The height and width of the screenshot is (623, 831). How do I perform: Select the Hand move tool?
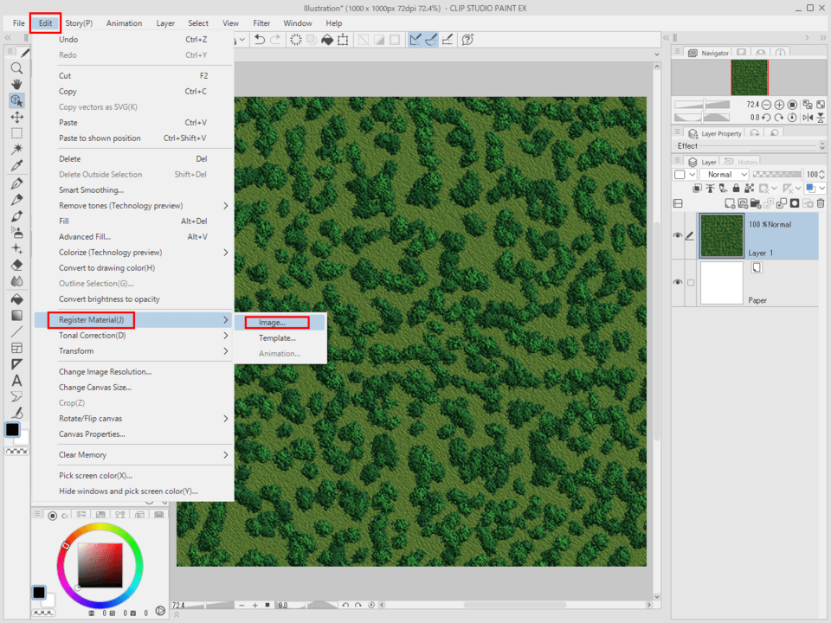point(16,85)
